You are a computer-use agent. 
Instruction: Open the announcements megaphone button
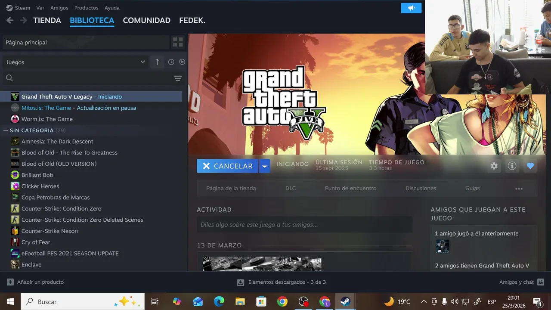tap(411, 8)
